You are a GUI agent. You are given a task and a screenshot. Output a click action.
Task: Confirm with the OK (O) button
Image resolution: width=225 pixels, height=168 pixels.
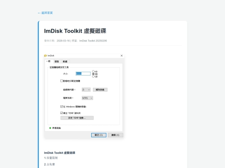[99, 135]
